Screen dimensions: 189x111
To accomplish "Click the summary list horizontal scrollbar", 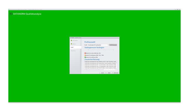I will (100, 70).
